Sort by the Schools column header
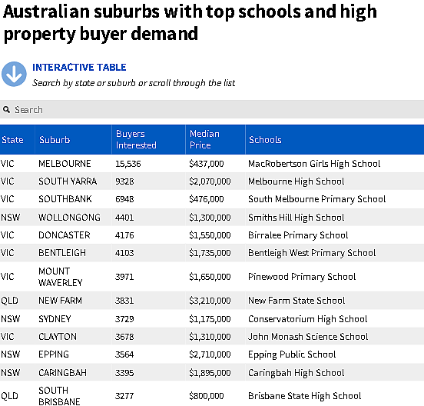 (x=265, y=140)
